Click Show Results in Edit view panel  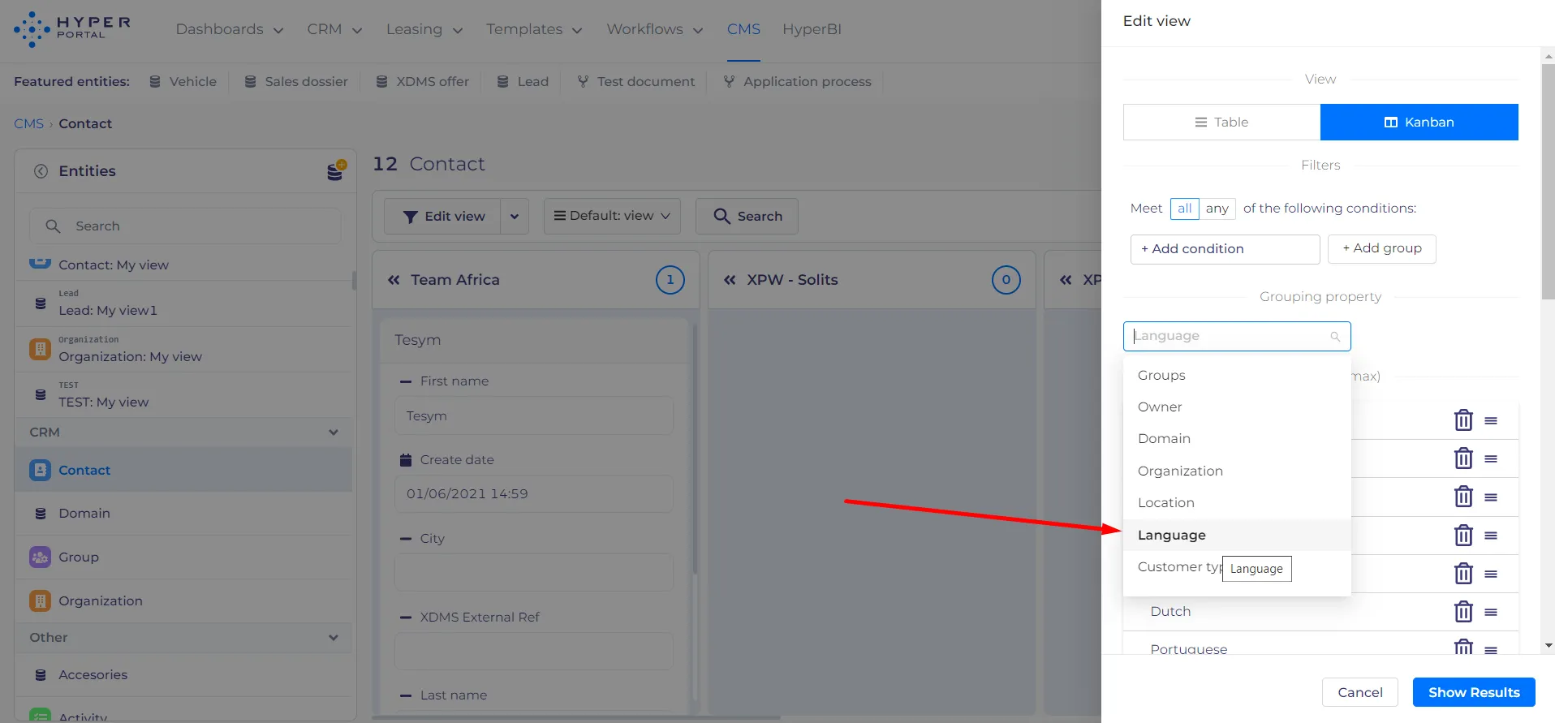(1474, 692)
